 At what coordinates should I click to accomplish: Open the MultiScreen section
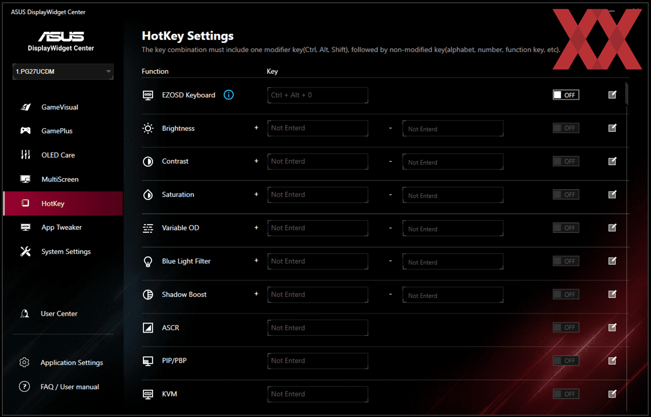[x=63, y=179]
